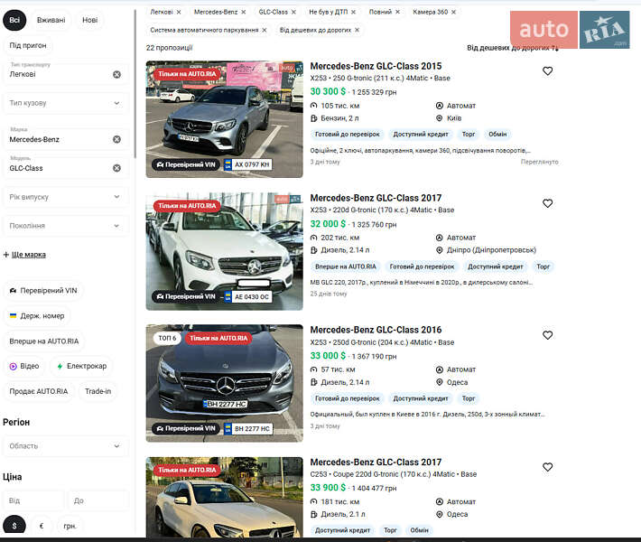The image size is (641, 542).
Task: Select euro currency for price
Action: tap(42, 526)
